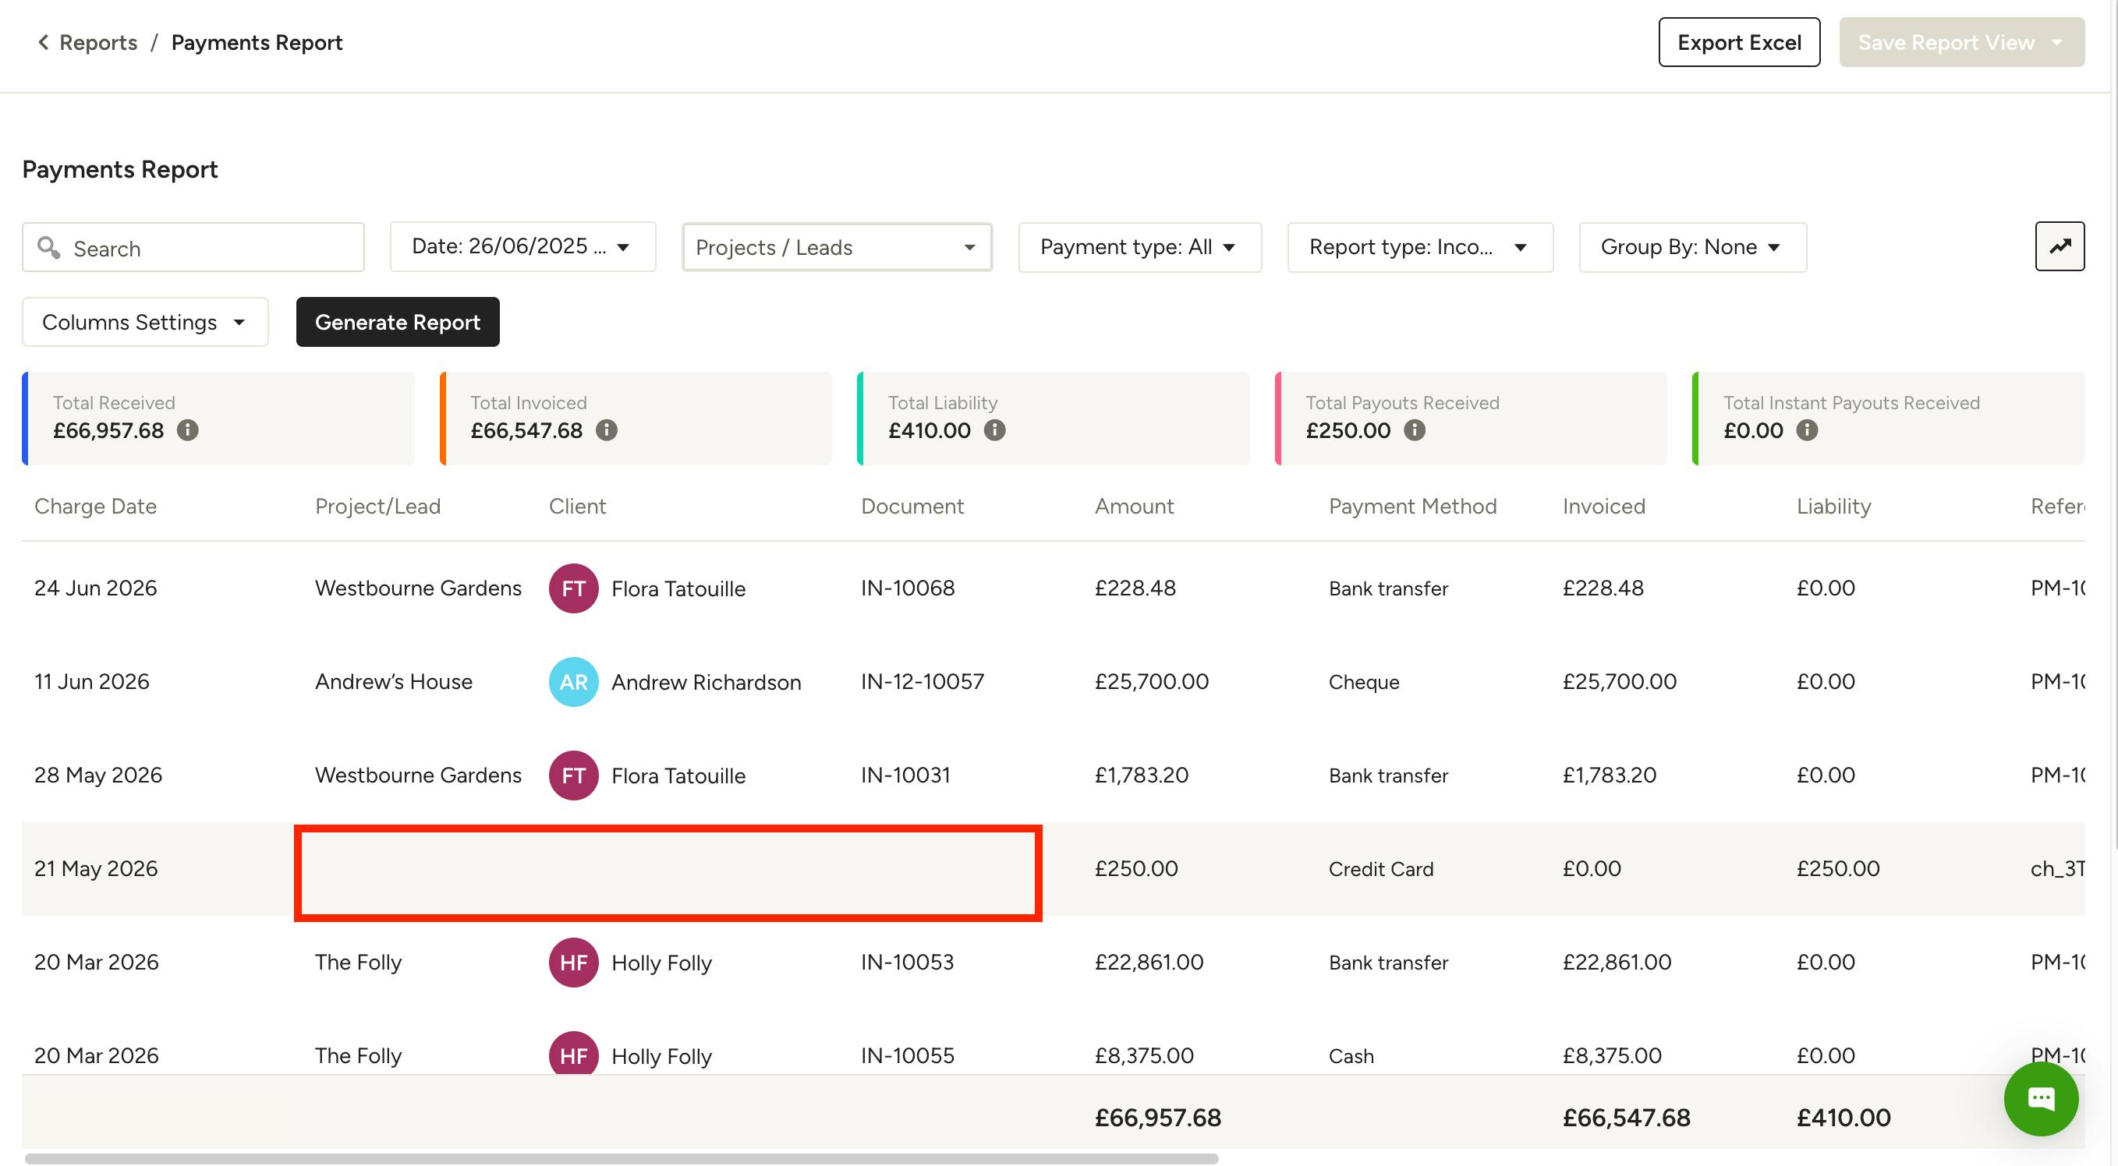This screenshot has height=1166, width=2118.
Task: Open the green chat support bubble
Action: (2040, 1097)
